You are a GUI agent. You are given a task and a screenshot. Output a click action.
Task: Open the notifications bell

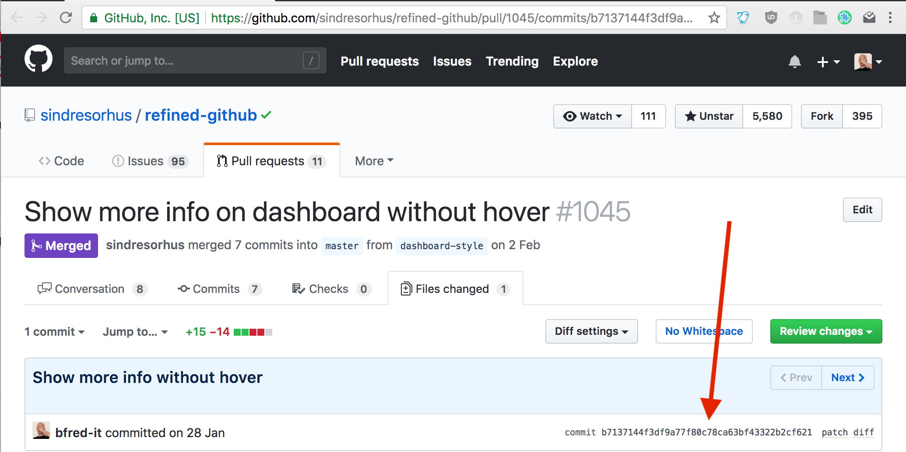(795, 62)
